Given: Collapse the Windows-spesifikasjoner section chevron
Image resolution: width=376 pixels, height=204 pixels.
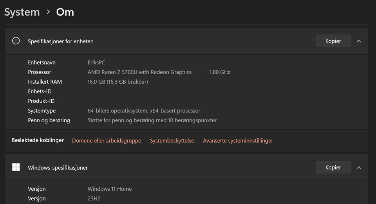Looking at the screenshot, I should click(359, 167).
